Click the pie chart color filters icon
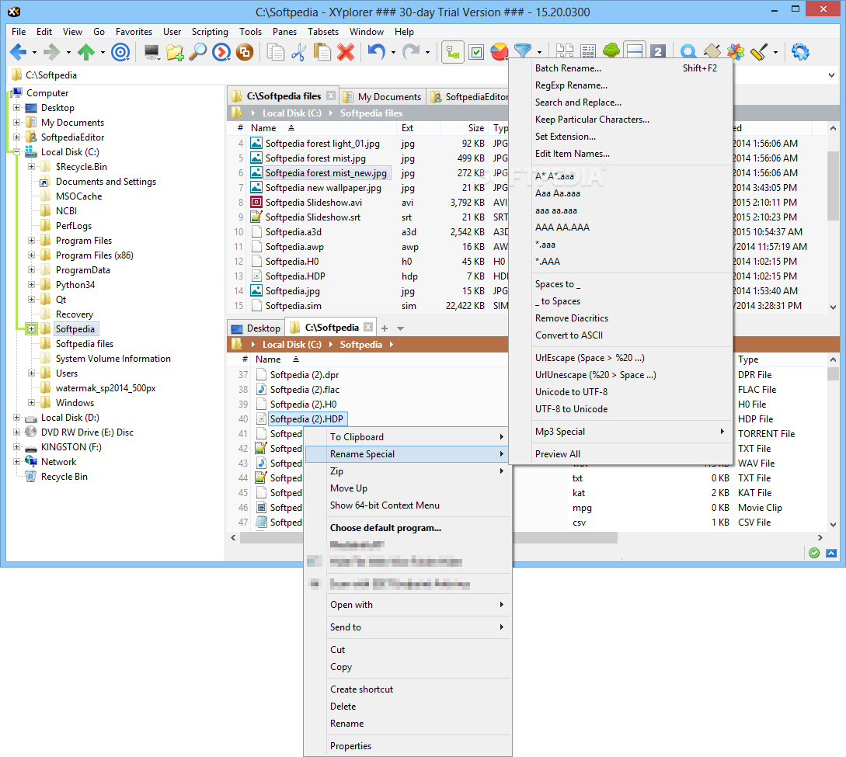846x757 pixels. tap(500, 52)
